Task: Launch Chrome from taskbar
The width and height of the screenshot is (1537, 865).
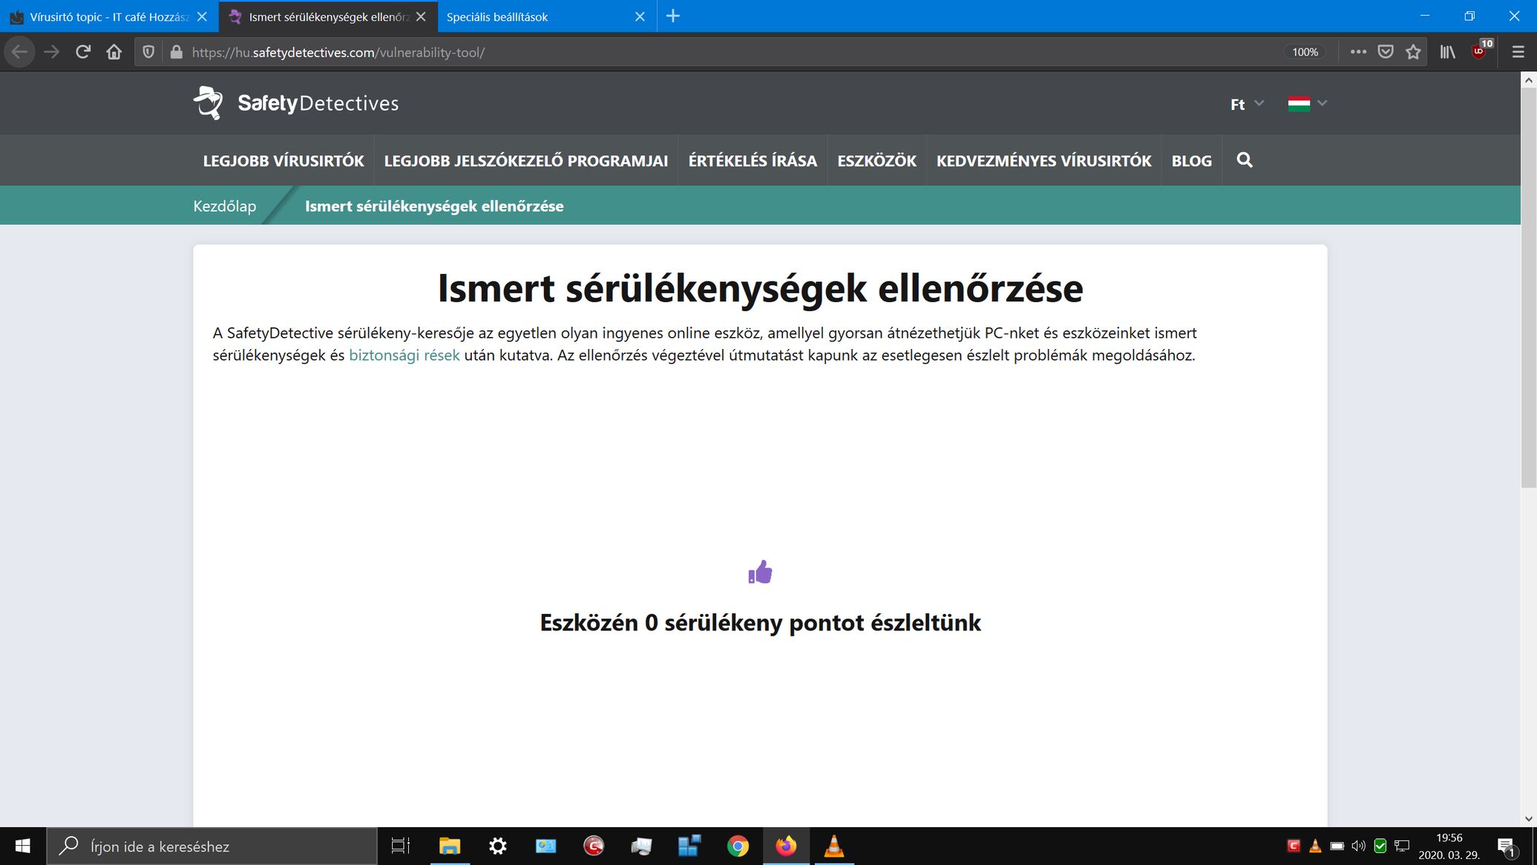Action: (x=738, y=846)
